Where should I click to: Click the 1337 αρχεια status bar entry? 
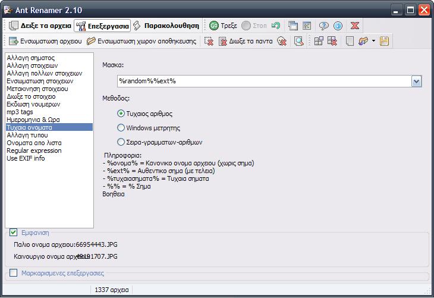coord(112,290)
